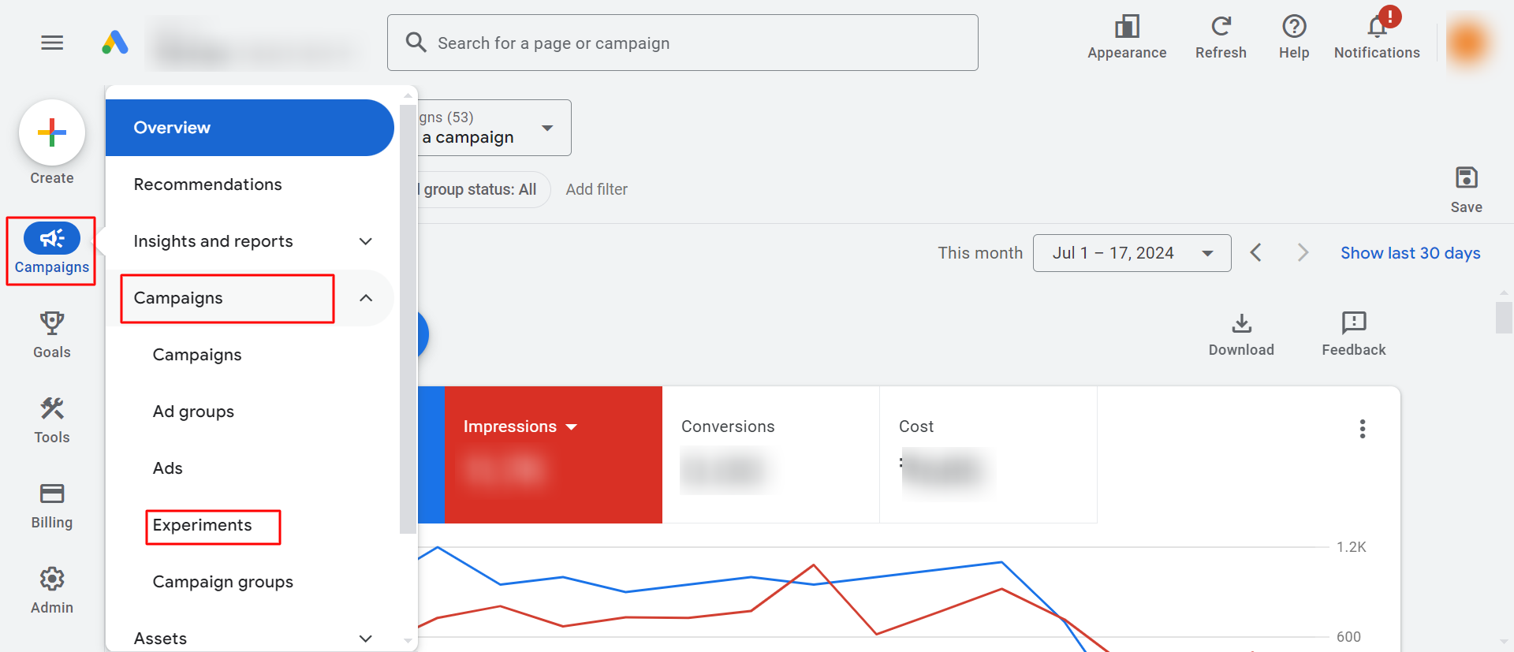Open the Goals trophy section
The image size is (1514, 652).
52,335
